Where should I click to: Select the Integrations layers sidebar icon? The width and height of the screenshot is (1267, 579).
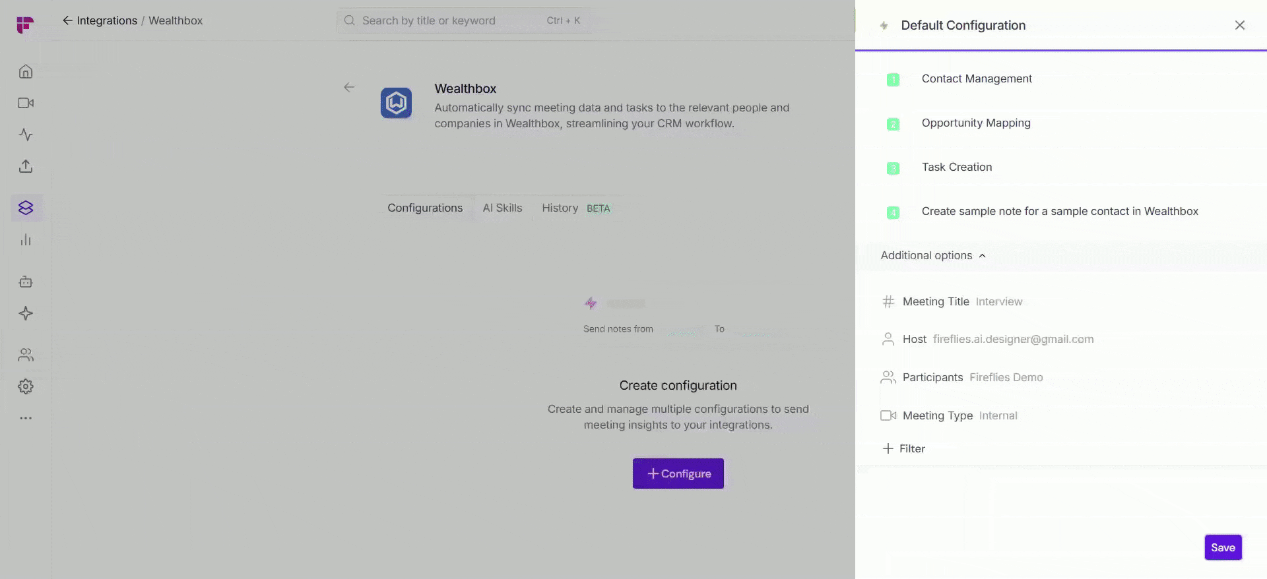26,208
